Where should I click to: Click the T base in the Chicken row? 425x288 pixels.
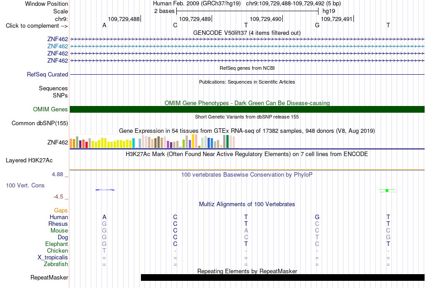click(104, 250)
